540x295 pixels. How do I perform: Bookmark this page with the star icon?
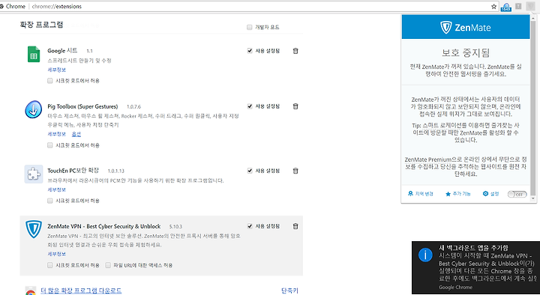click(x=493, y=7)
